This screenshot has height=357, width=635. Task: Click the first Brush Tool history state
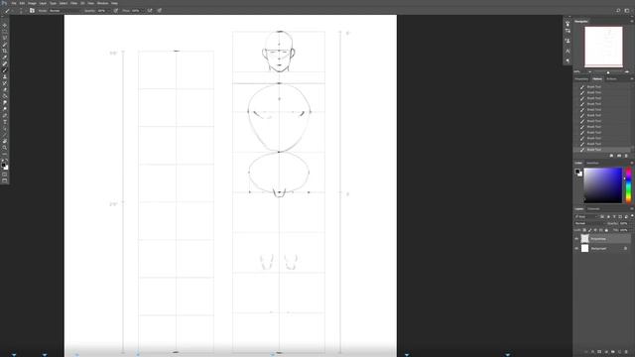click(602, 86)
